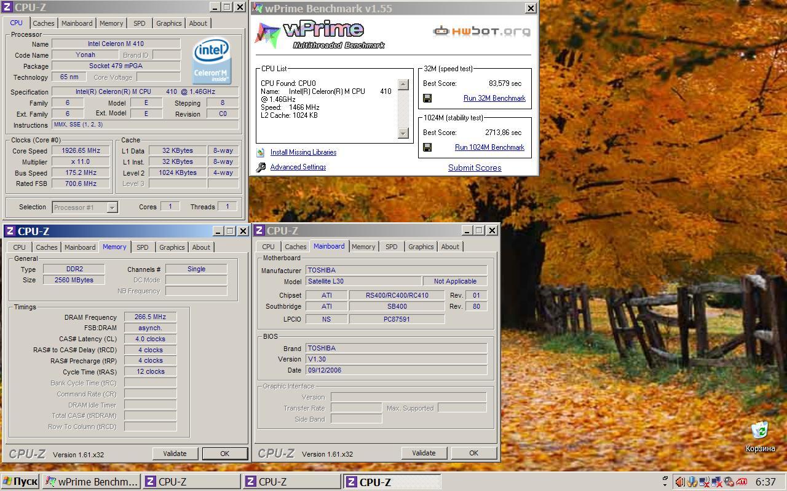
Task: Click the 32M Best Score 83,579 sec text
Action: (x=505, y=83)
